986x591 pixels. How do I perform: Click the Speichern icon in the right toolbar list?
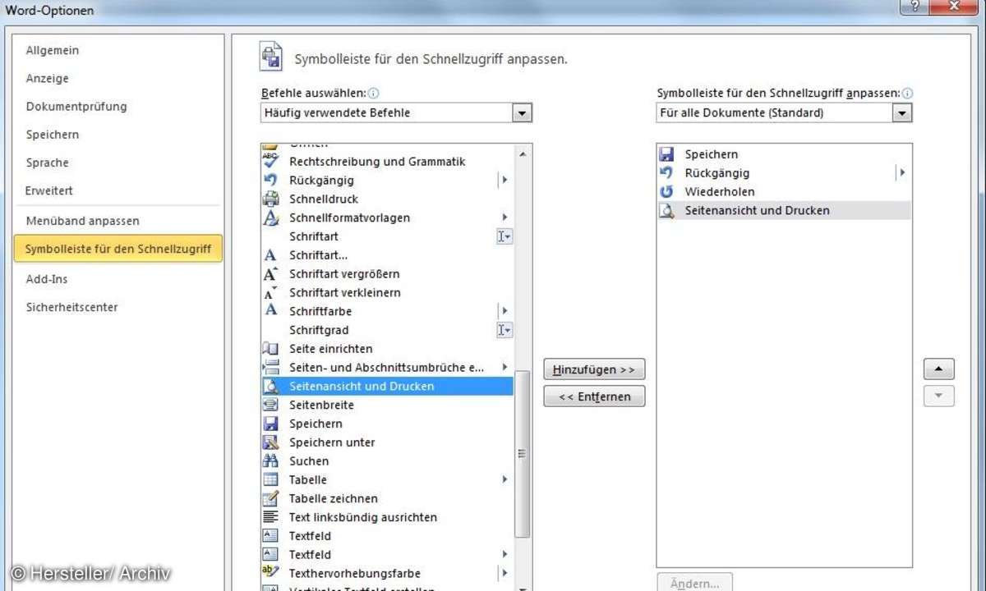[x=667, y=154]
